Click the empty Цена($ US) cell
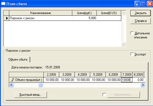Viewport: 153px width, 106px height. [x=109, y=18]
